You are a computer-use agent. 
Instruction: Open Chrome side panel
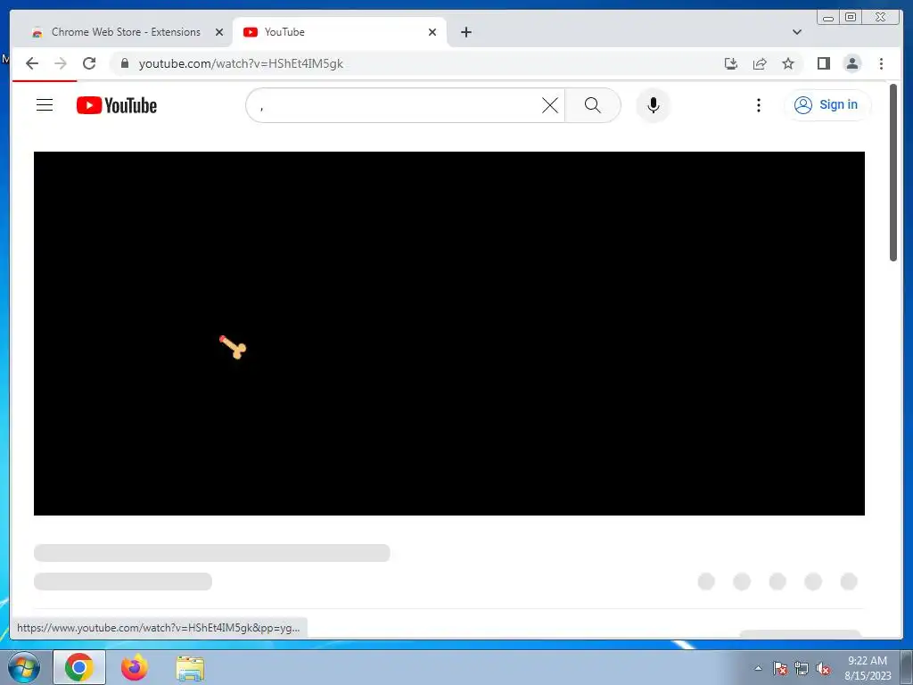click(823, 63)
